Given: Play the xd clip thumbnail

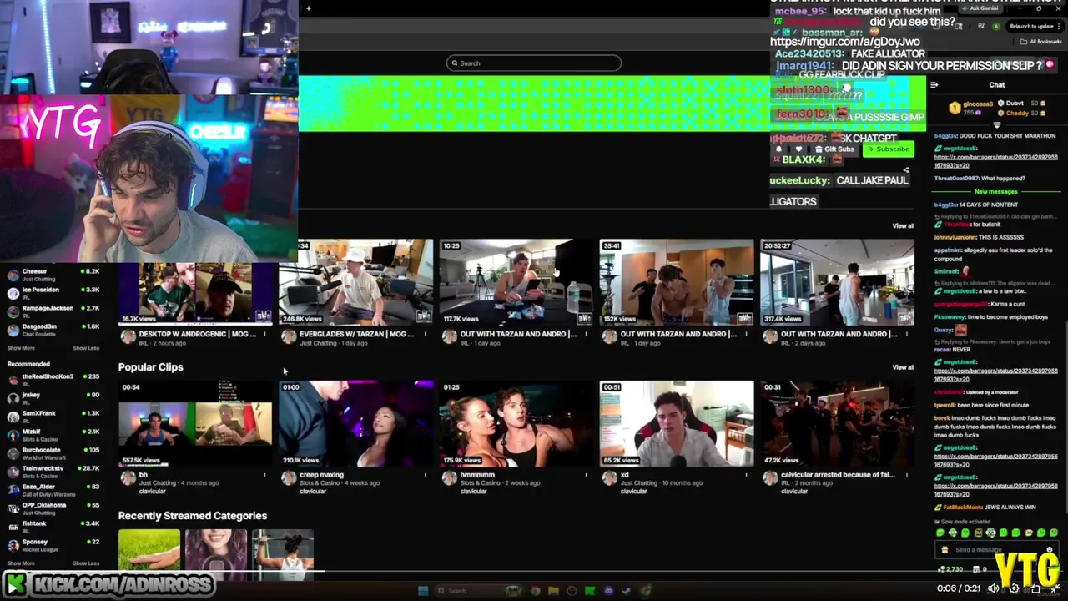Looking at the screenshot, I should 677,424.
